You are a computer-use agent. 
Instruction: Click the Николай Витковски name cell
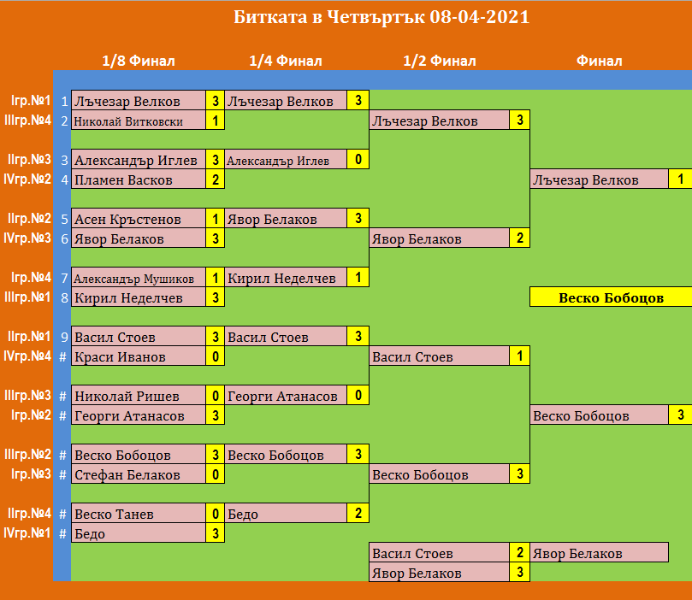(139, 121)
